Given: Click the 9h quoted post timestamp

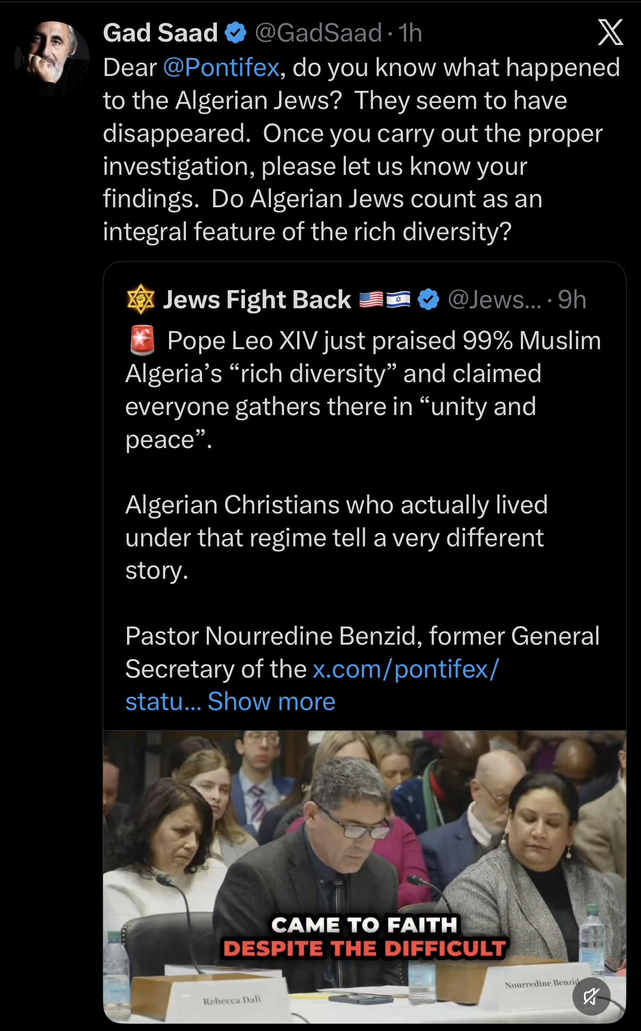Looking at the screenshot, I should point(572,300).
